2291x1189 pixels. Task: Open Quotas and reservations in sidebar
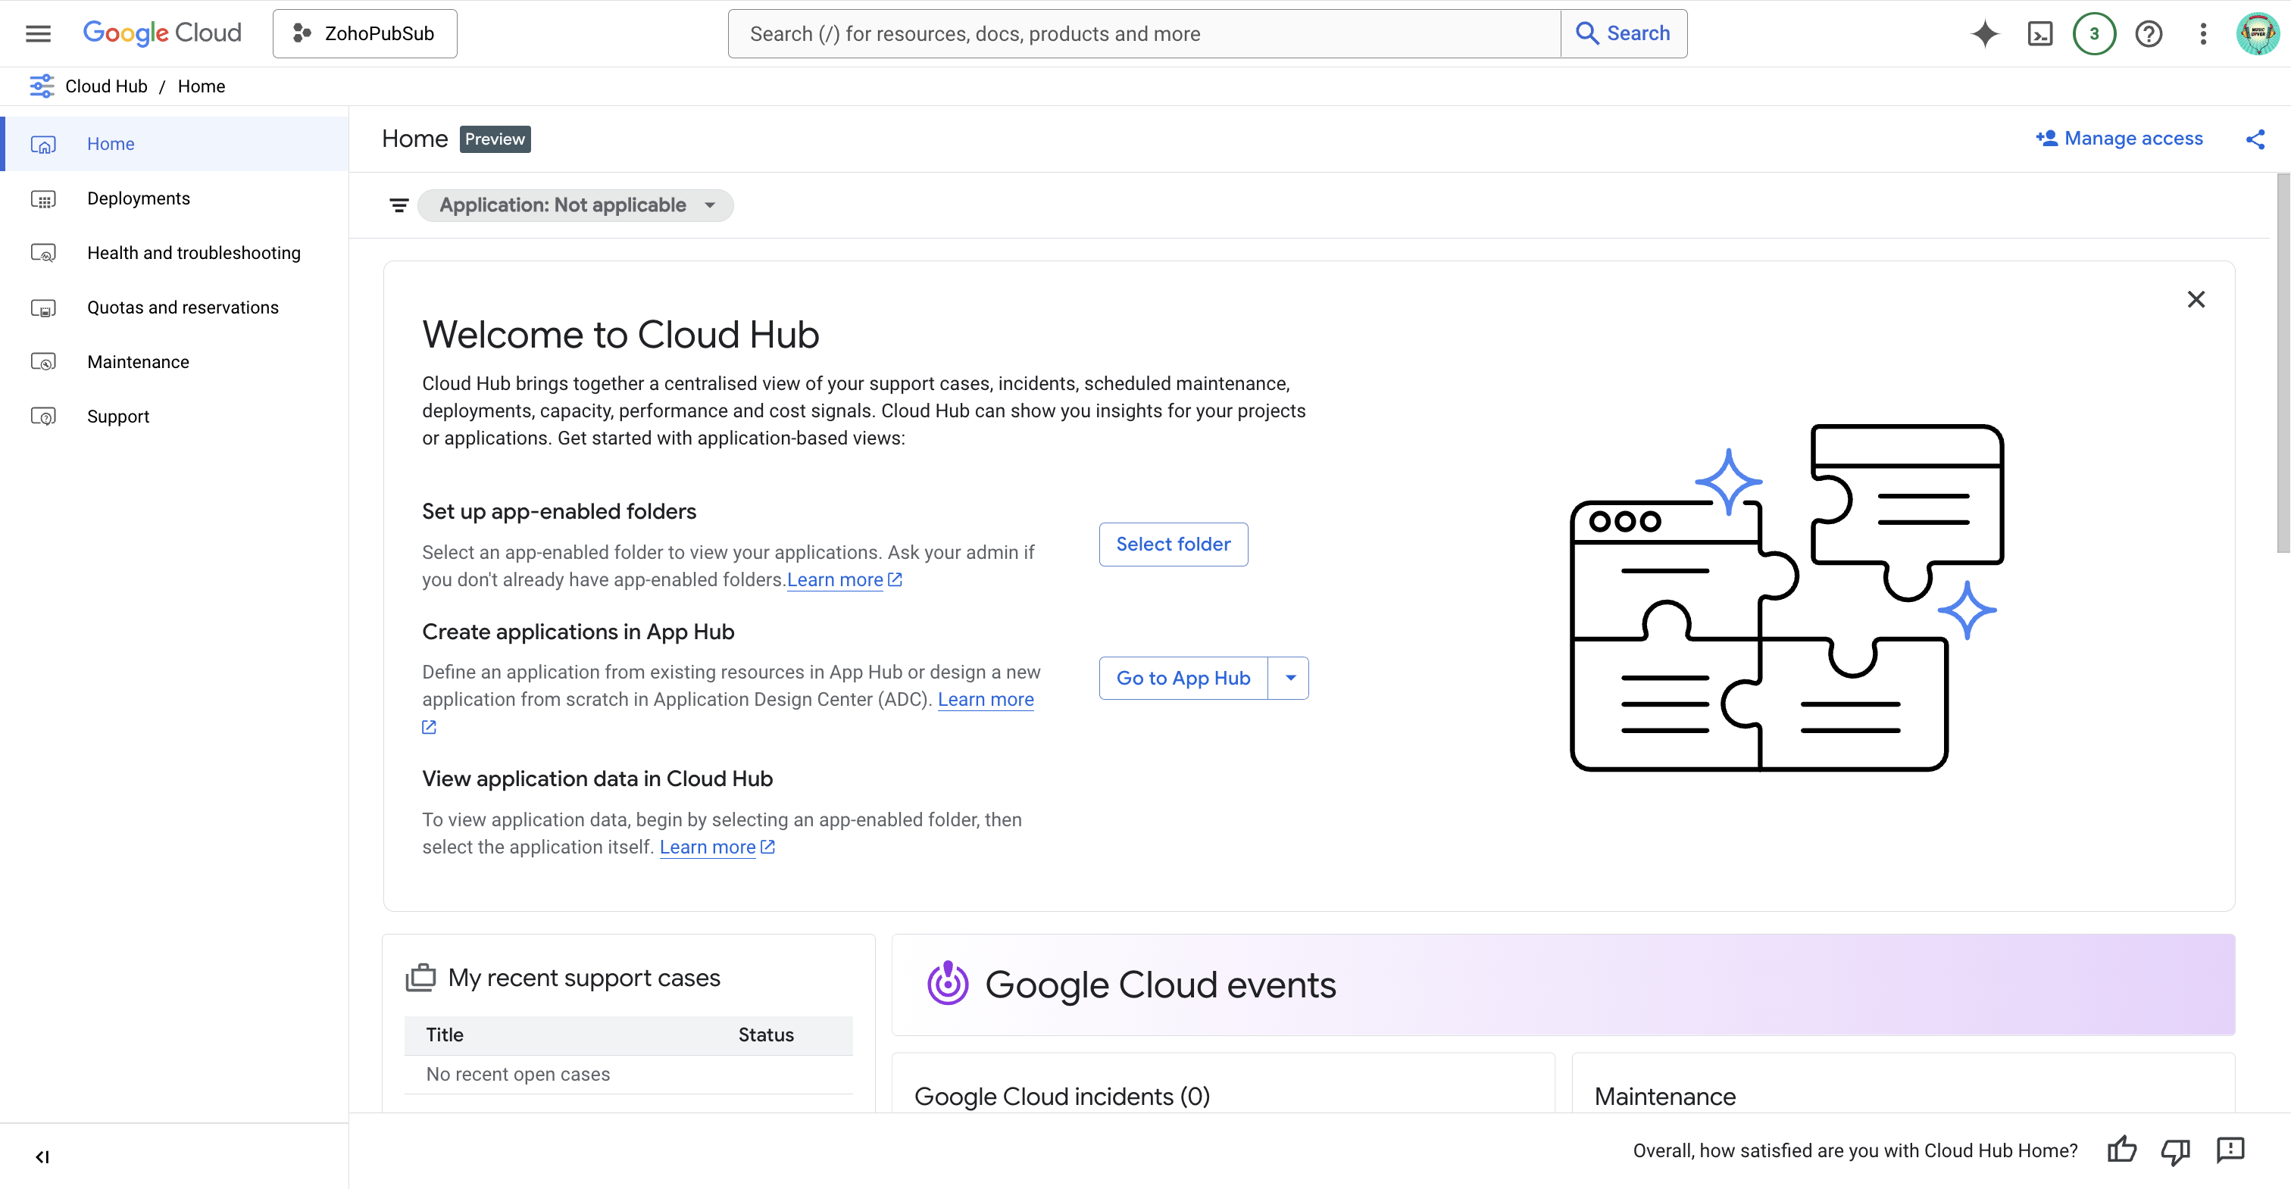pyautogui.click(x=183, y=307)
